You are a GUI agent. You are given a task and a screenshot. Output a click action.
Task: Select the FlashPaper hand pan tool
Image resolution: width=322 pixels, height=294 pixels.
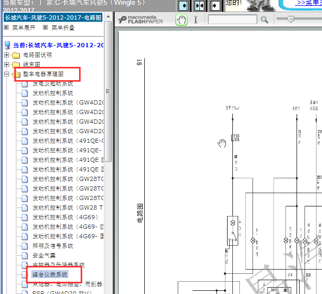coord(181,20)
